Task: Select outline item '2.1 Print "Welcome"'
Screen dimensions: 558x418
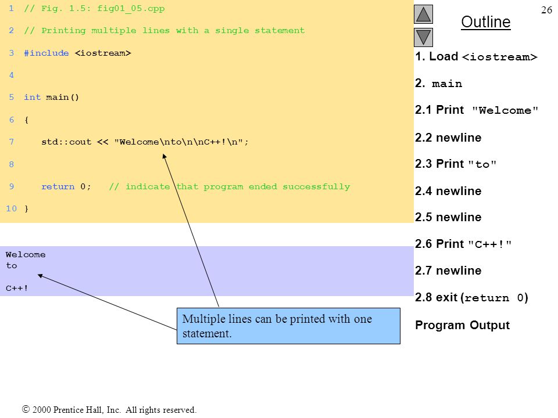Action: 477,110
